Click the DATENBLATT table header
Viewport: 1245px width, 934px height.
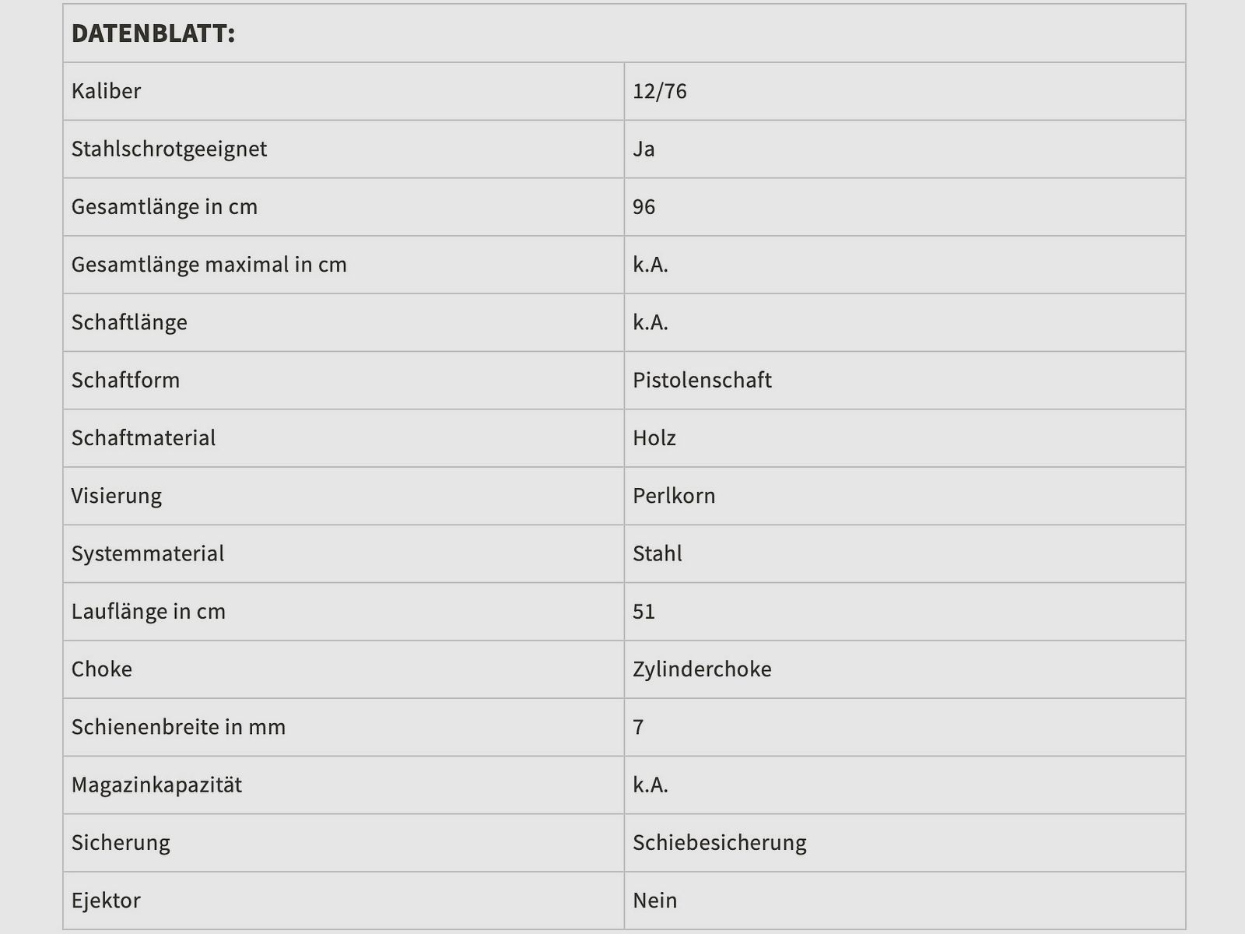(153, 33)
